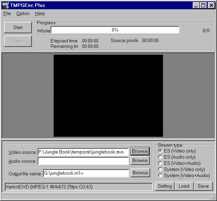Image resolution: width=217 pixels, height=201 pixels.
Task: Click the XarbotDVD (MPEG-1 464x672 25fps CQ 63) text
Action: coord(49,187)
